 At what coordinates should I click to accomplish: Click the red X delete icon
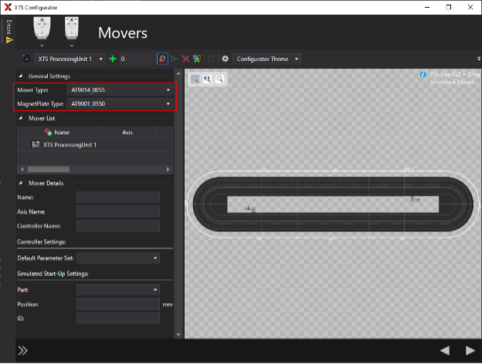[185, 59]
